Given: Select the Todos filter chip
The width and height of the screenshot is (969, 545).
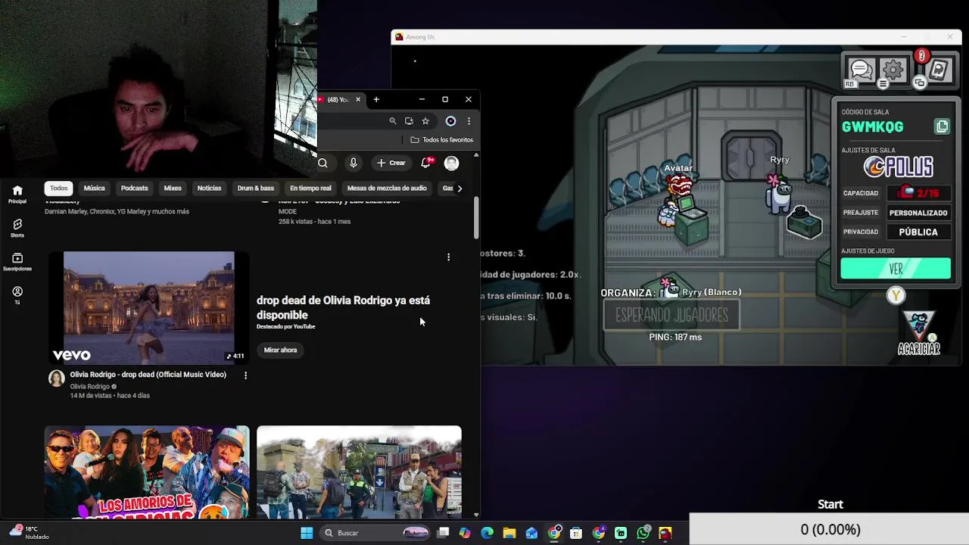Looking at the screenshot, I should [59, 188].
